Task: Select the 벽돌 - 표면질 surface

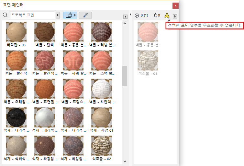Action: [x=45, y=91]
